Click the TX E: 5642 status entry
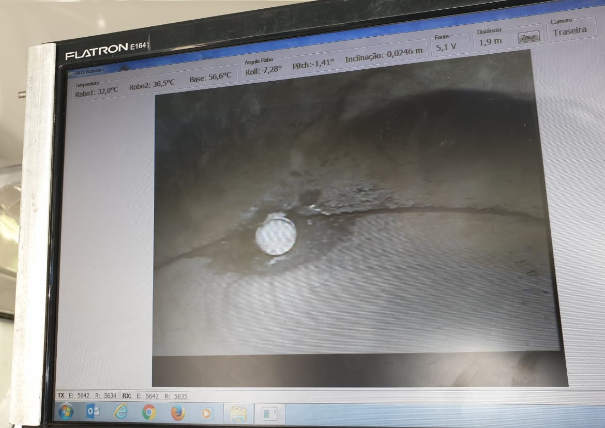Viewport: 605px width, 428px height. [79, 395]
